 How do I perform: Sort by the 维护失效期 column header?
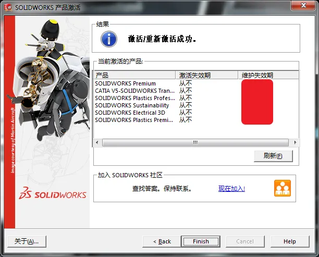click(x=268, y=75)
